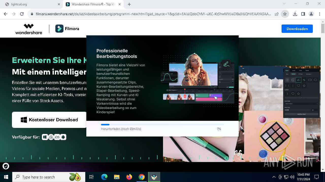Open File Explorer from taskbar
325x182 pixels.
[117, 177]
